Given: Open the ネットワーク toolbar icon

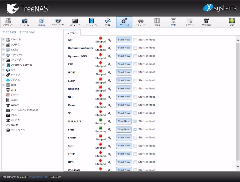Looking at the screenshot, I should [x=58, y=22].
